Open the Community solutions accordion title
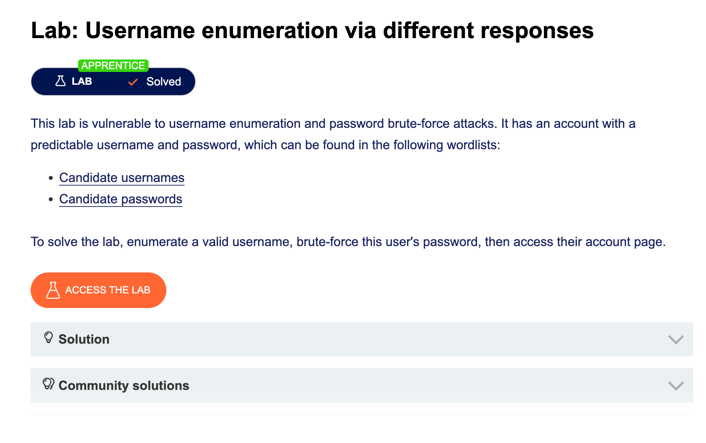Image resolution: width=706 pixels, height=443 pixels. [124, 386]
